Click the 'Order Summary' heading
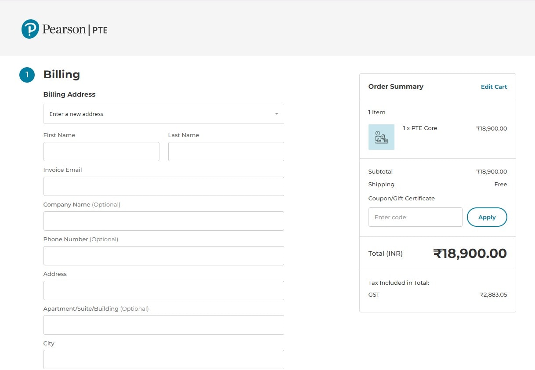535x370 pixels. [396, 87]
